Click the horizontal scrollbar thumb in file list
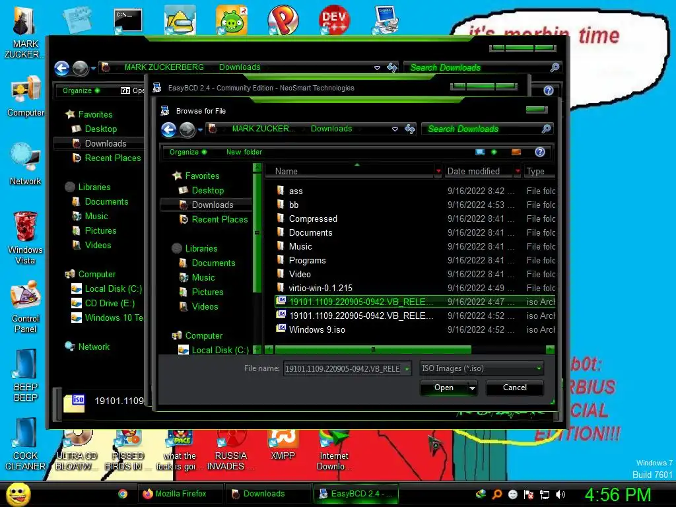 pos(373,349)
